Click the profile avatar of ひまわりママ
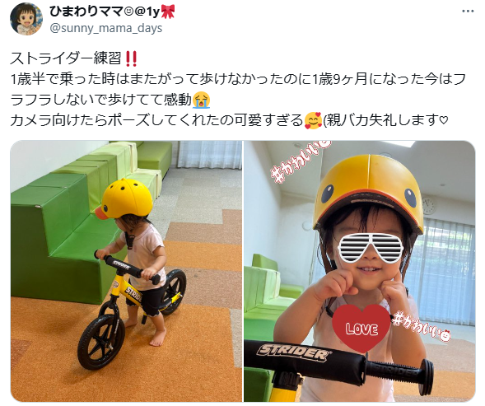The height and width of the screenshot is (406, 485). pos(26,19)
